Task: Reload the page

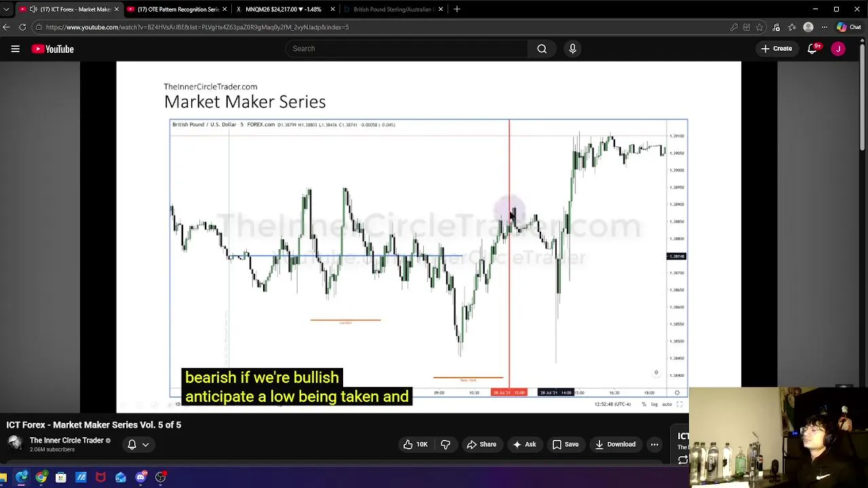Action: point(22,27)
